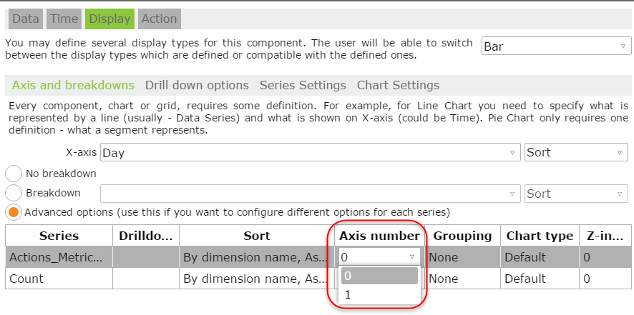Select the No breakdown radio option
Screen dimensions: 634x315
click(x=14, y=174)
